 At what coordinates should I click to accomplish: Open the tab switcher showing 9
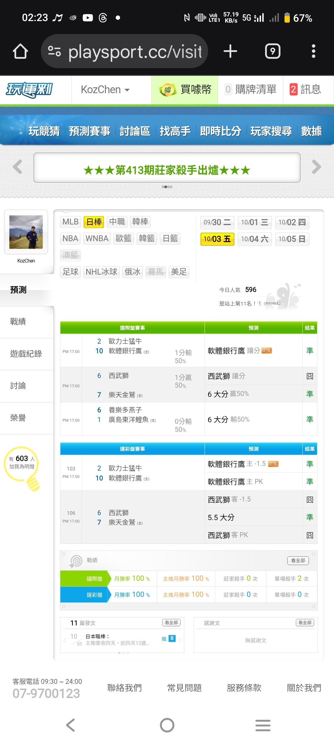pyautogui.click(x=273, y=51)
